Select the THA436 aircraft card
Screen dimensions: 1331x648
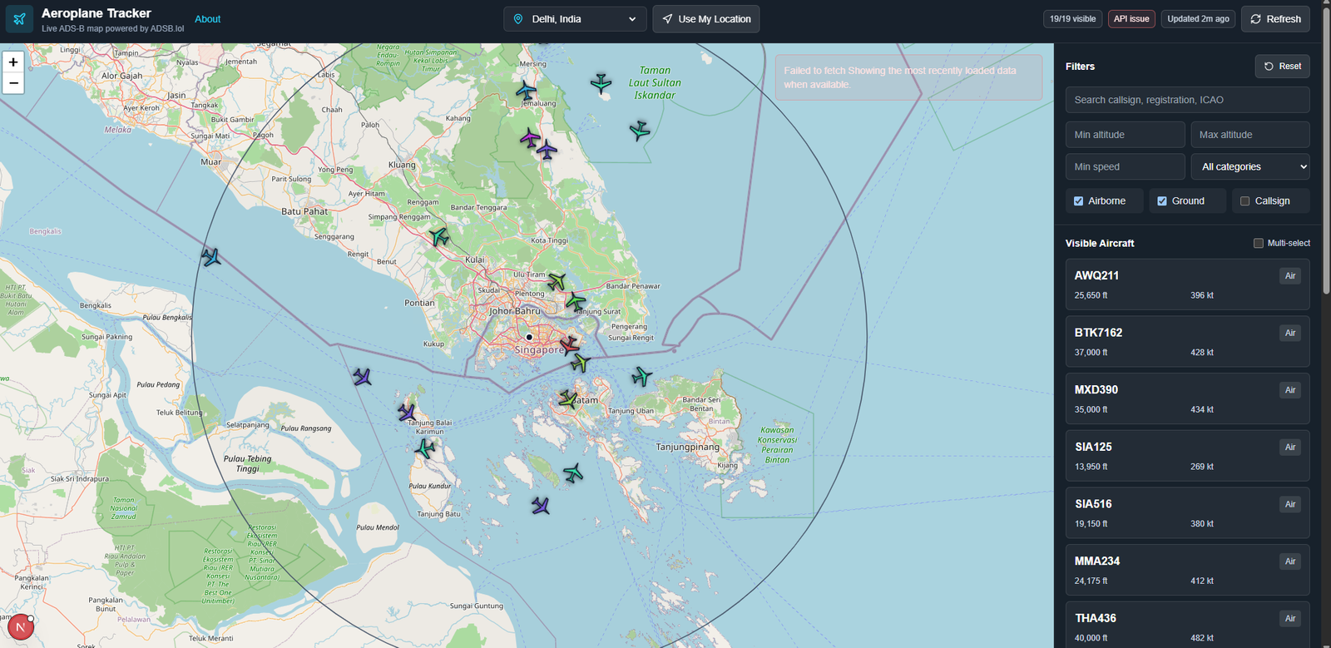coord(1187,625)
